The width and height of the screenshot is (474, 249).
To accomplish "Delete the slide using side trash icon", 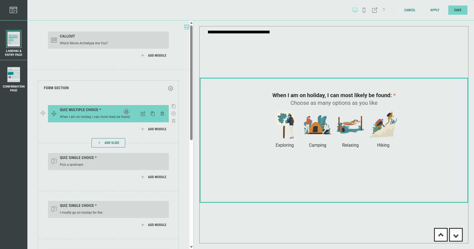I will click(173, 121).
